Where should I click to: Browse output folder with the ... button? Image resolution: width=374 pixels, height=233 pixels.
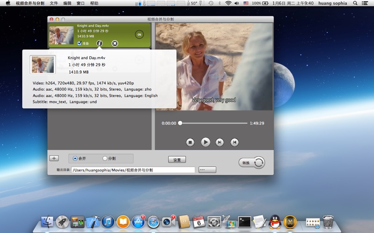207,170
